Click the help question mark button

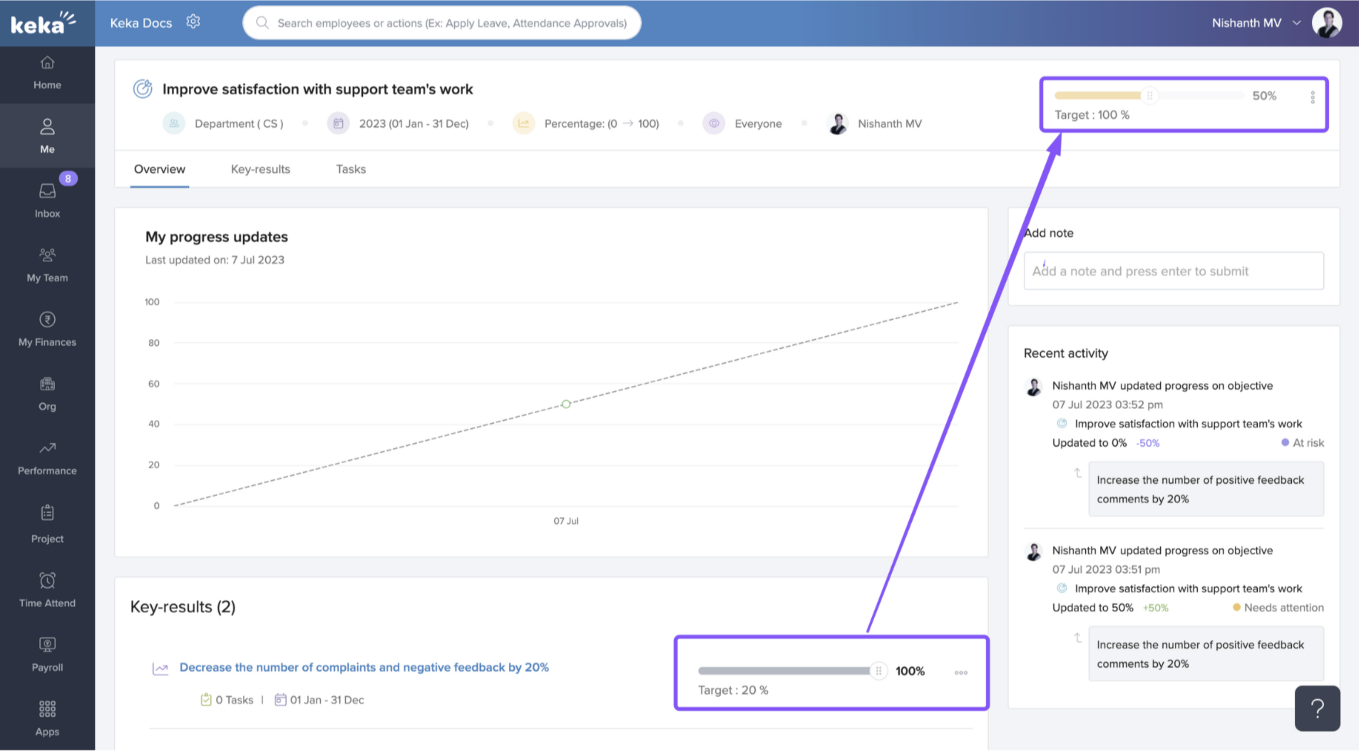coord(1317,707)
